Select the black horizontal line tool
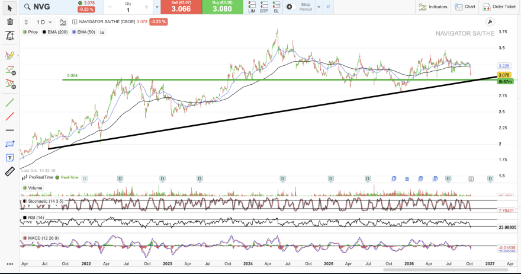The width and height of the screenshot is (521, 274). click(10, 130)
